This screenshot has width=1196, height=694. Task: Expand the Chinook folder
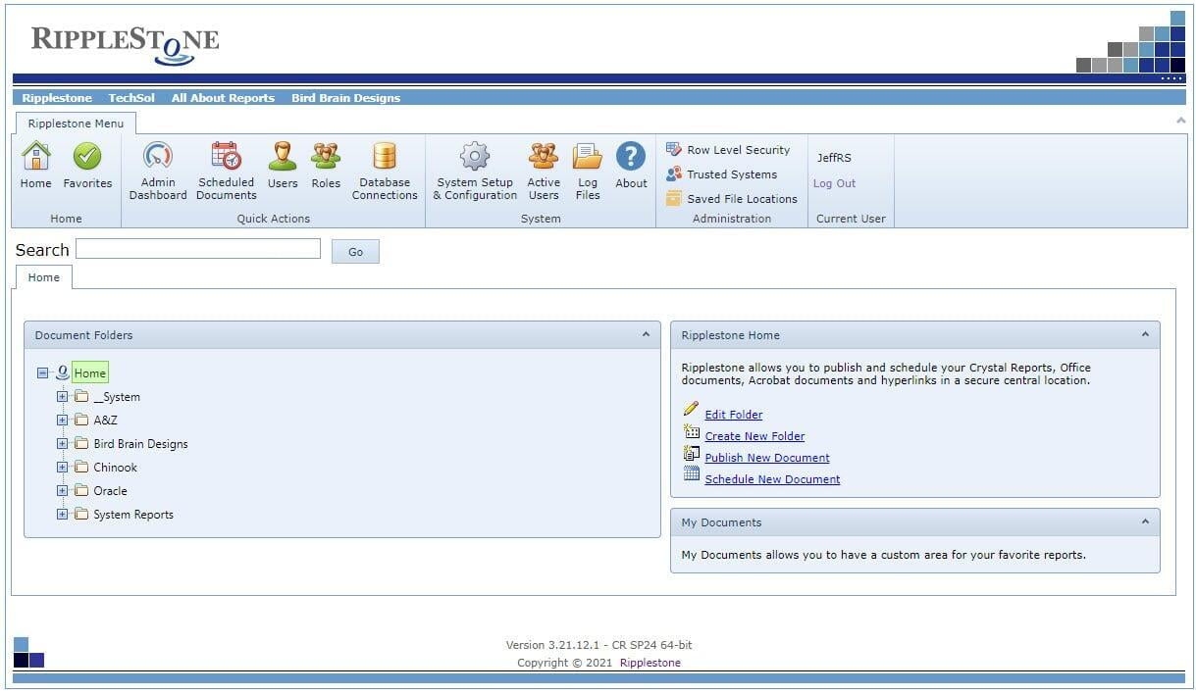63,467
